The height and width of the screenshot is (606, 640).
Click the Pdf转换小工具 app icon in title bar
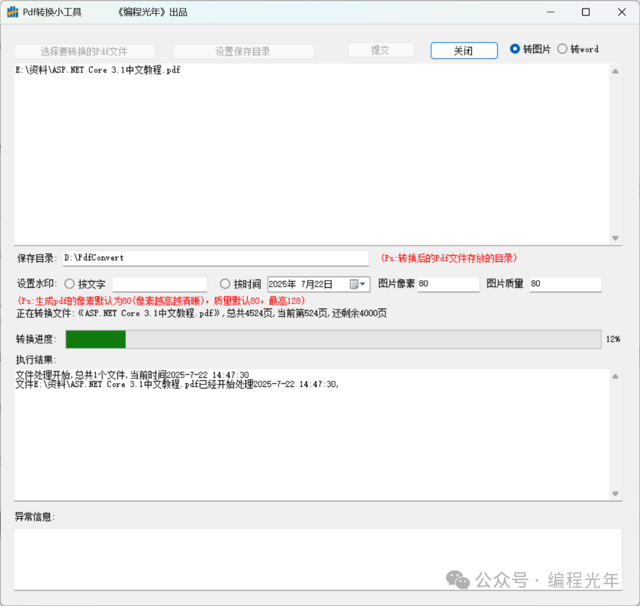pos(12,12)
